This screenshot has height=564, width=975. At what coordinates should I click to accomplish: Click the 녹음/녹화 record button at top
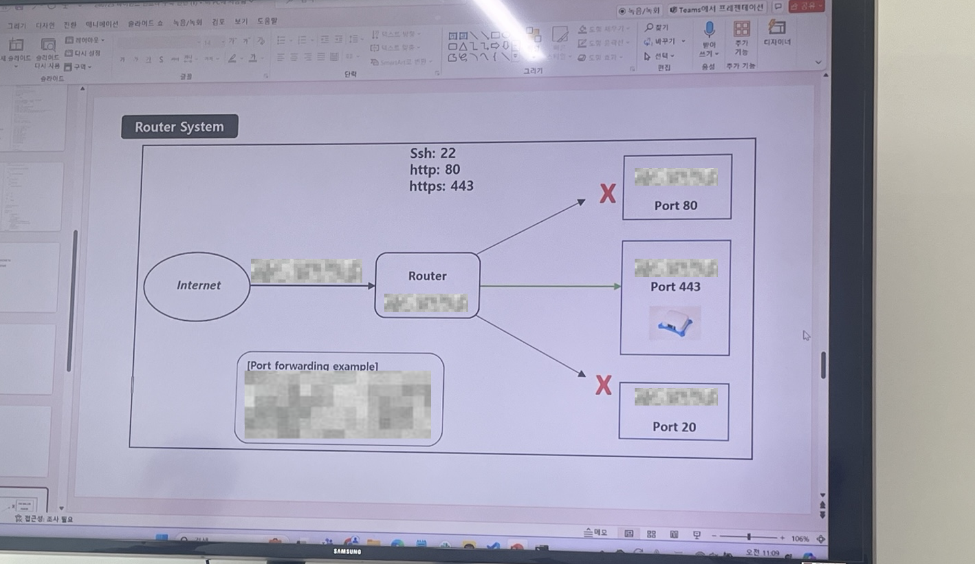(639, 11)
